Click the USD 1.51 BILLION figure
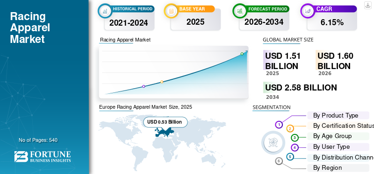374x174 pixels. click(x=283, y=61)
